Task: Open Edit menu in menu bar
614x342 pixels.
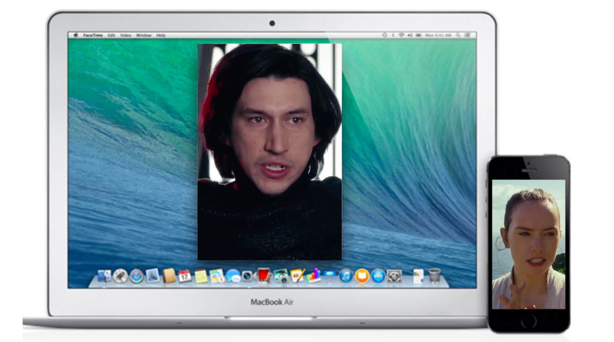Action: pos(111,35)
